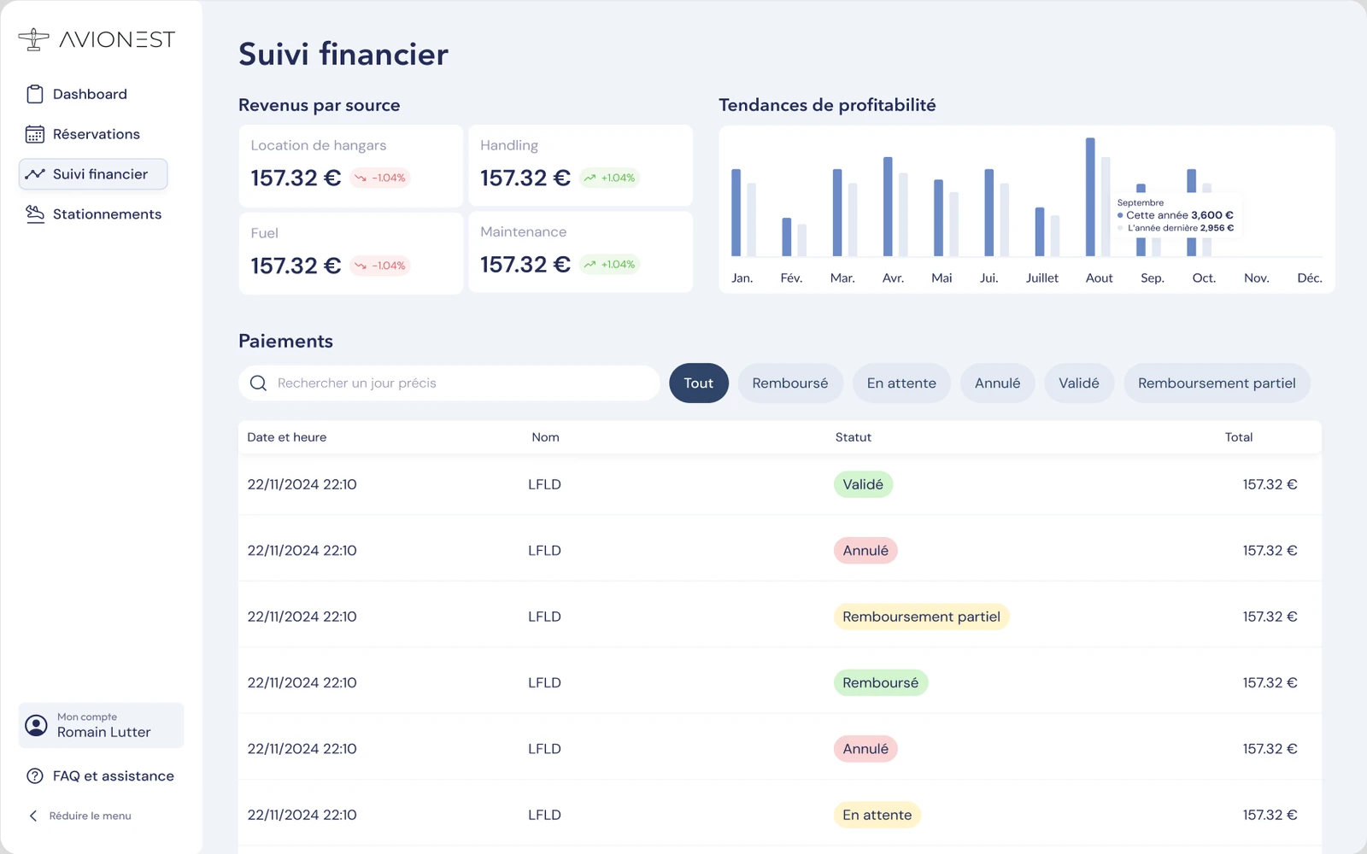Viewport: 1367px width, 854px height.
Task: Click the Stationnements plane icon
Action: click(35, 213)
